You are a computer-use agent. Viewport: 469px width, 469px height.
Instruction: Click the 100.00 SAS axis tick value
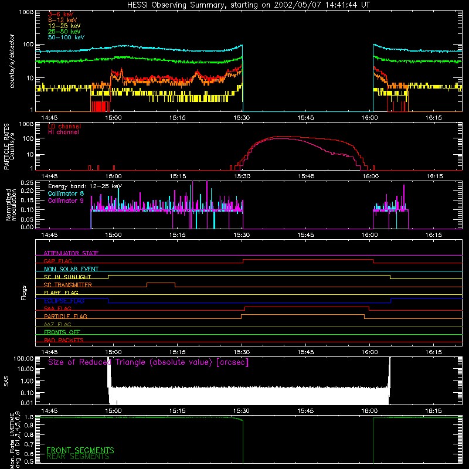tap(23, 359)
